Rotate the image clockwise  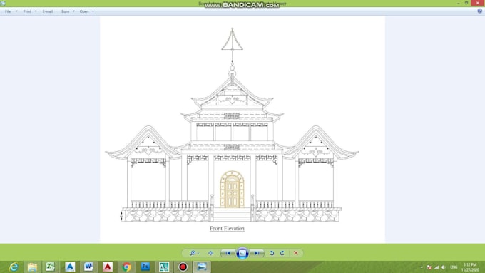click(282, 253)
